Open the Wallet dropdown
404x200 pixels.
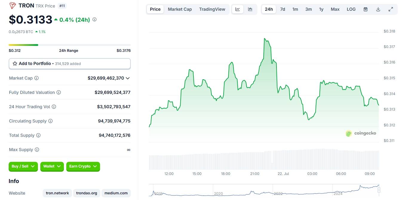click(x=52, y=166)
